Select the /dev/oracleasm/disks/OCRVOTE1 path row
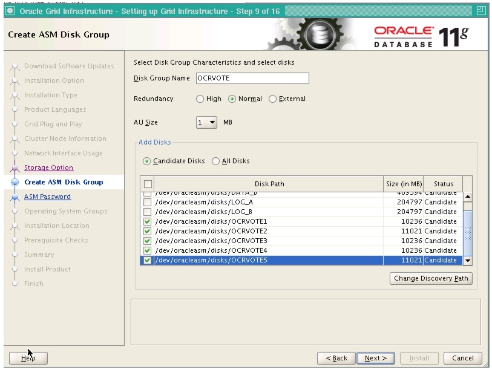Viewport: 492px width, 387px height. [x=269, y=222]
